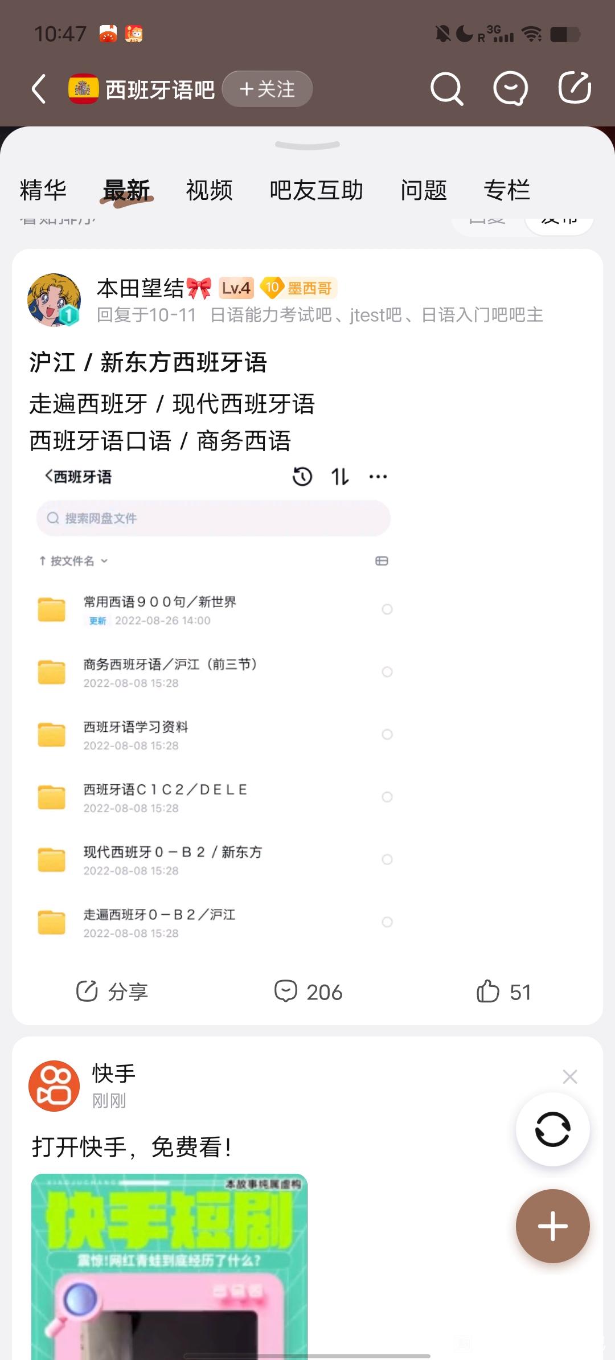Screen dimensions: 615x1360
Task: Switch to the 精华 tab
Action: point(43,190)
